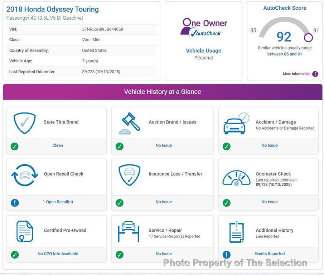The height and width of the screenshot is (275, 324).
Task: Open the 1 Open Recall(s) link
Action: click(x=58, y=202)
